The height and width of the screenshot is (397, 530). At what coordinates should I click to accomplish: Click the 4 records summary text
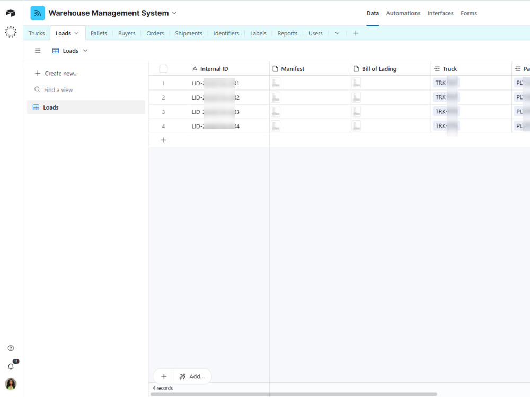tap(163, 388)
